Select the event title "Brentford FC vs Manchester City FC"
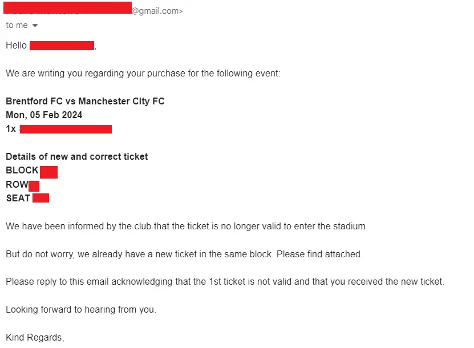The image size is (474, 348). tap(84, 101)
